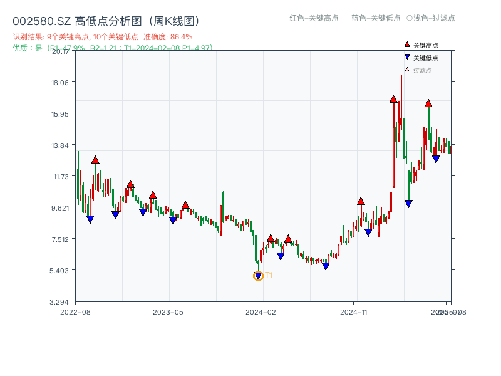The image size is (501, 376).
Task: Select the rightmost blue triangle marker near 13.84
Action: point(435,158)
